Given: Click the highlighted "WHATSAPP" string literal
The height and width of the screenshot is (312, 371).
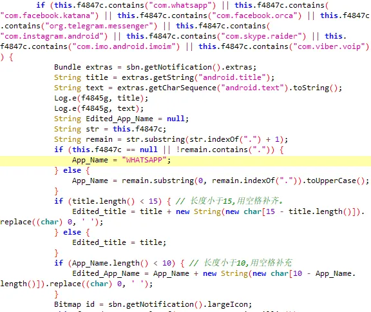Looking at the screenshot, I should pos(144,160).
